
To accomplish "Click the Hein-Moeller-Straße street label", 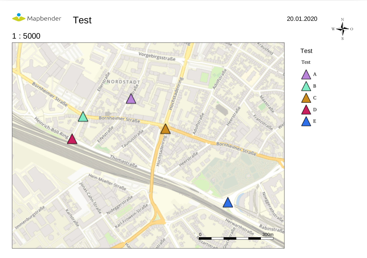I will (107, 182).
